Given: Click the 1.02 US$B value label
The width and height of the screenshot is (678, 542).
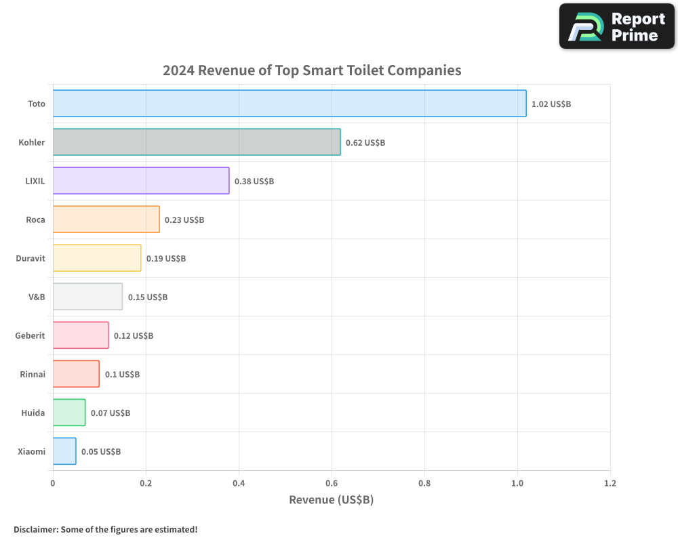Looking at the screenshot, I should click(552, 104).
